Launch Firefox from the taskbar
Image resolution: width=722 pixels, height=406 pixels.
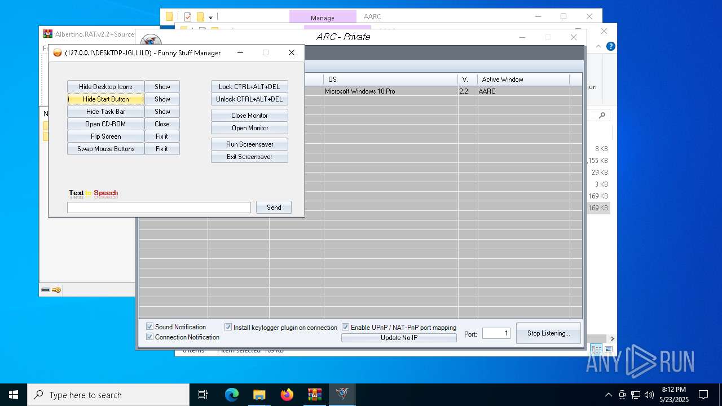click(x=287, y=395)
